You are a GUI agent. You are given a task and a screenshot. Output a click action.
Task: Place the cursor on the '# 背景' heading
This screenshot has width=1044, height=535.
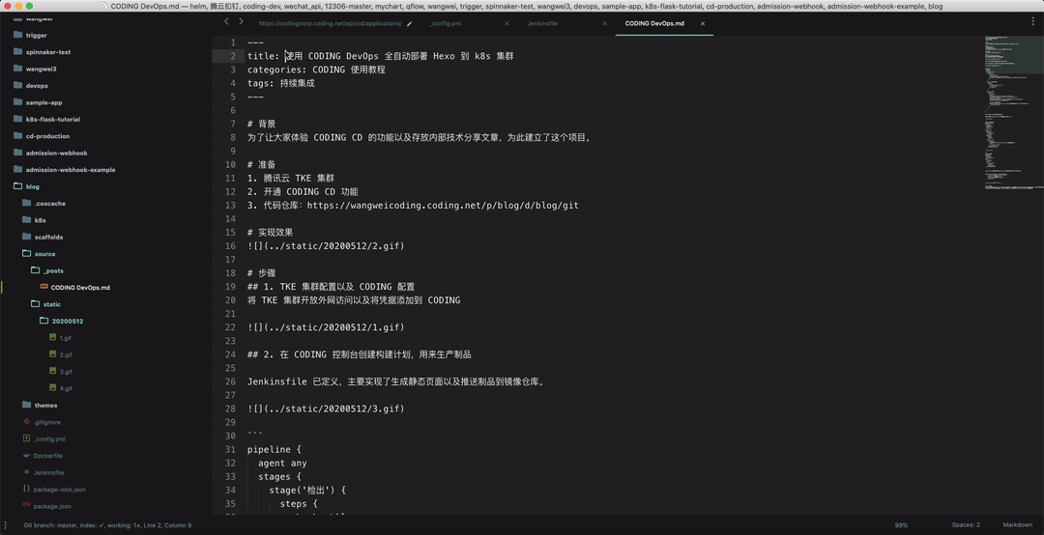point(262,124)
